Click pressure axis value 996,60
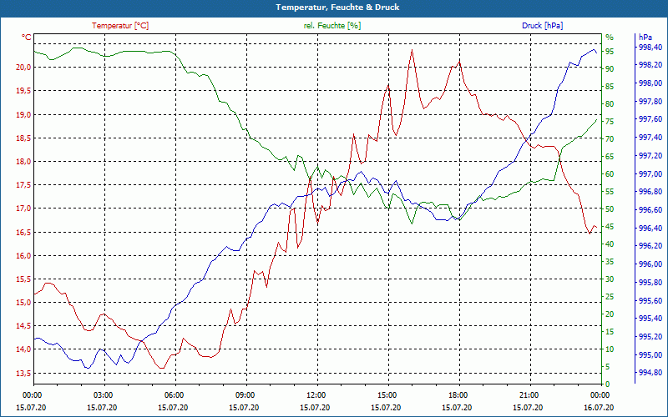 (x=650, y=210)
